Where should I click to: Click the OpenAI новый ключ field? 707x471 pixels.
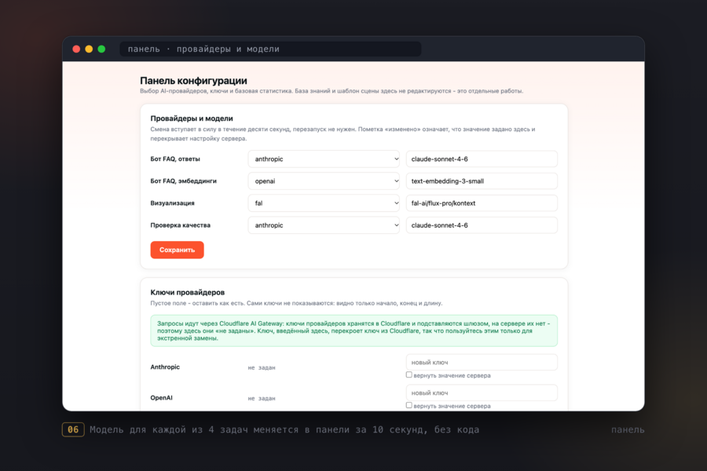coord(482,393)
